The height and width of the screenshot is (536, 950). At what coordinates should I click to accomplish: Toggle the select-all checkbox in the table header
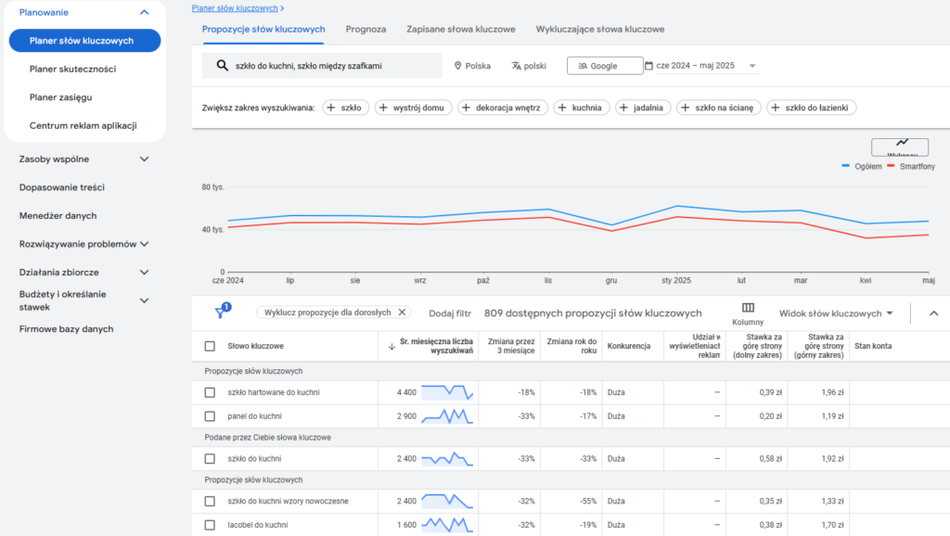click(x=210, y=347)
